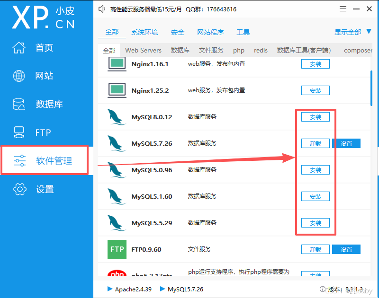Select the top 全部 category tab

[x=112, y=32]
